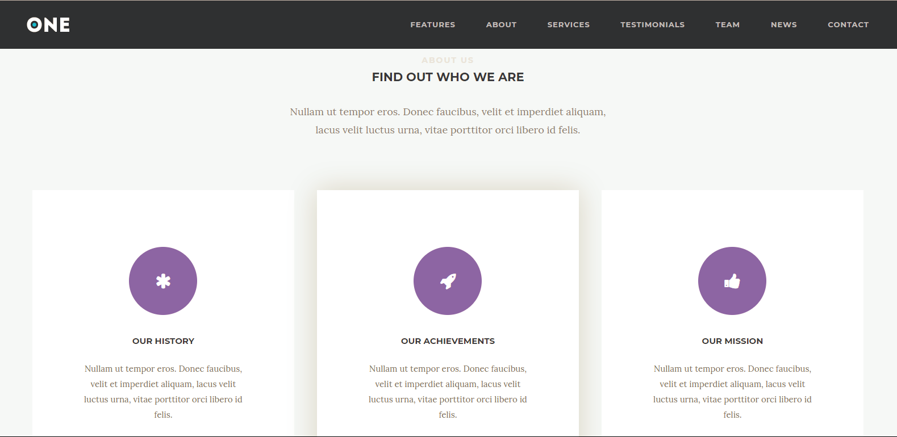Click the Our Achievements description text
Viewport: 897px width, 437px height.
(x=448, y=392)
